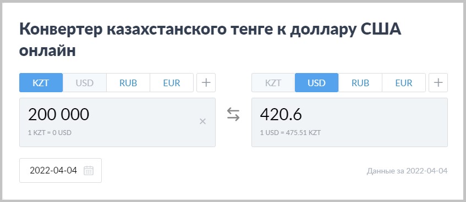Add a source currency with the left plus
The width and height of the screenshot is (466, 202).
[x=206, y=82]
